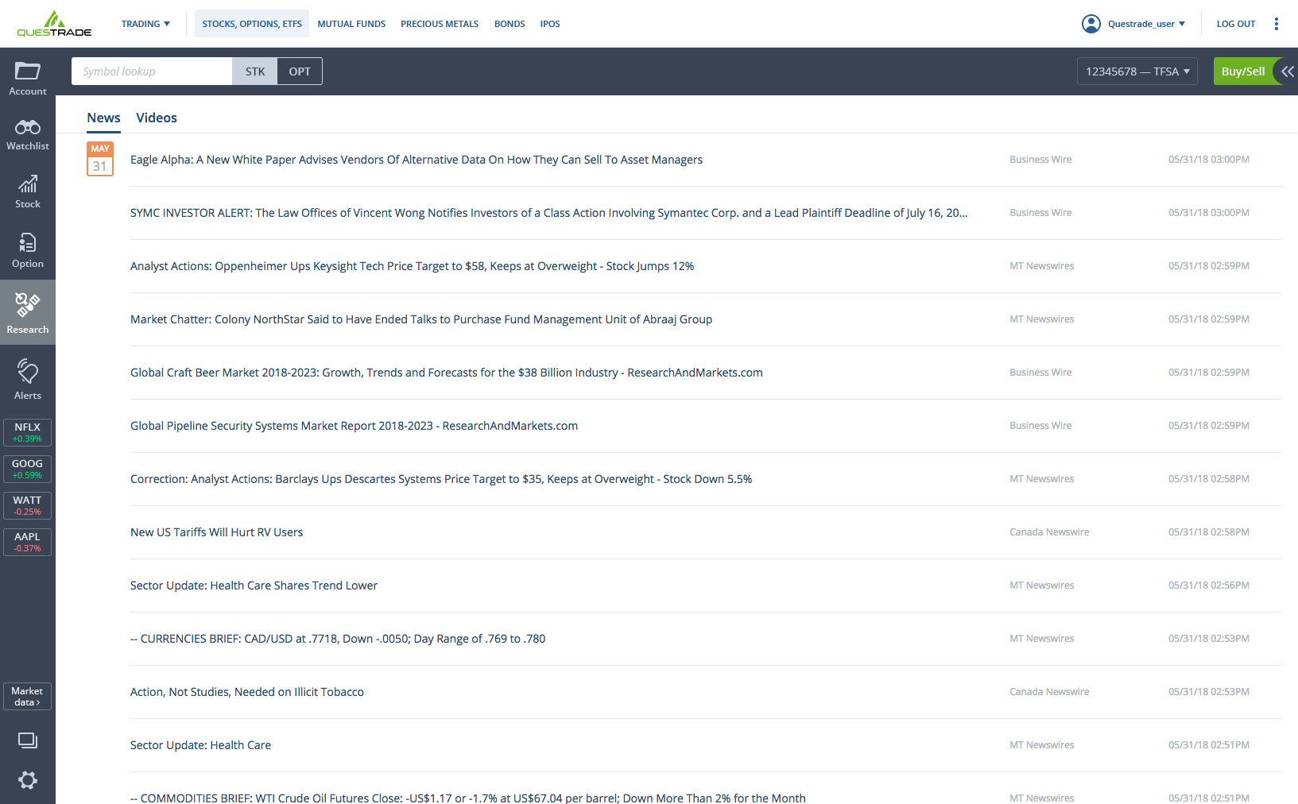Open Global Pipeline Security Systems report
The width and height of the screenshot is (1298, 804).
[354, 426]
